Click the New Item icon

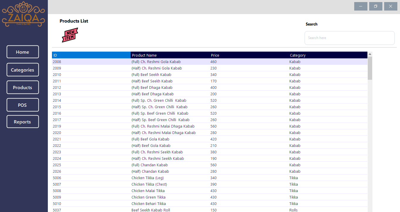pyautogui.click(x=70, y=35)
